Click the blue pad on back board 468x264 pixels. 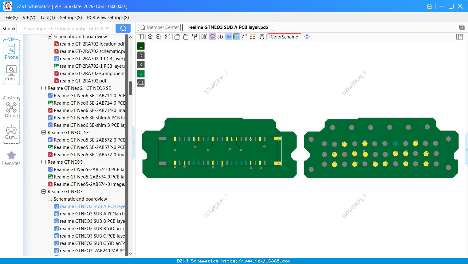[x=395, y=143]
